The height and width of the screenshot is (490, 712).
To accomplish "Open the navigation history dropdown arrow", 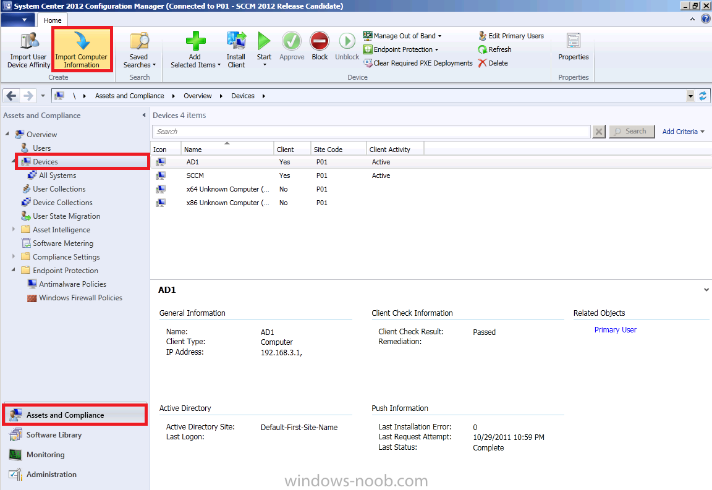I will [x=43, y=96].
